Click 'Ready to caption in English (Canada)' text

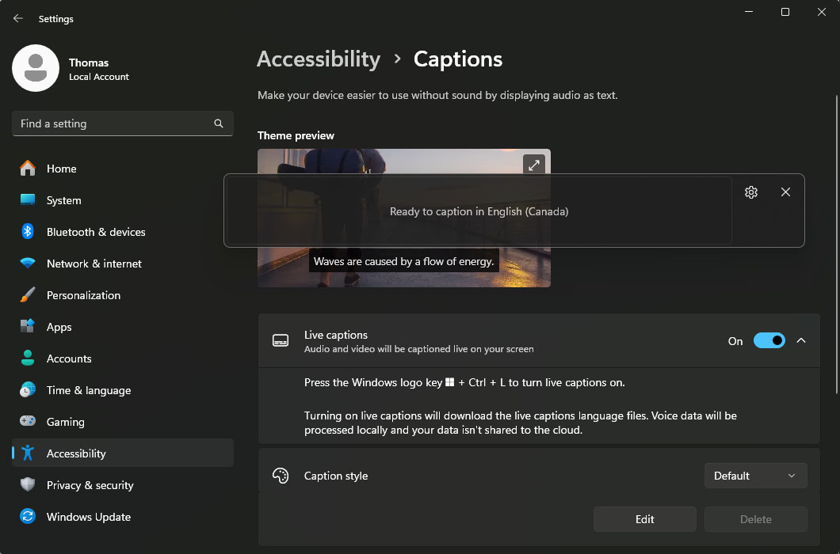pos(479,211)
